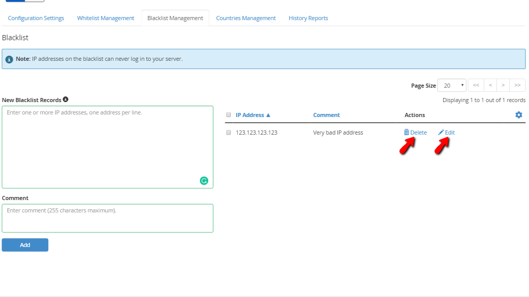The height and width of the screenshot is (297, 529).
Task: Click the info icon in the Note banner
Action: [9, 59]
